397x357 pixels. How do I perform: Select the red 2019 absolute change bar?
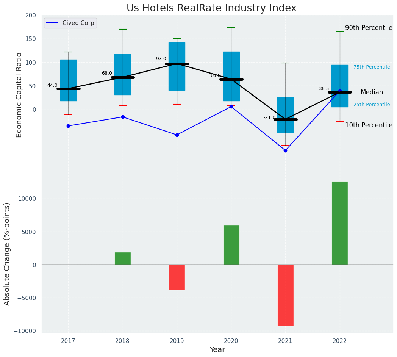[177, 277]
